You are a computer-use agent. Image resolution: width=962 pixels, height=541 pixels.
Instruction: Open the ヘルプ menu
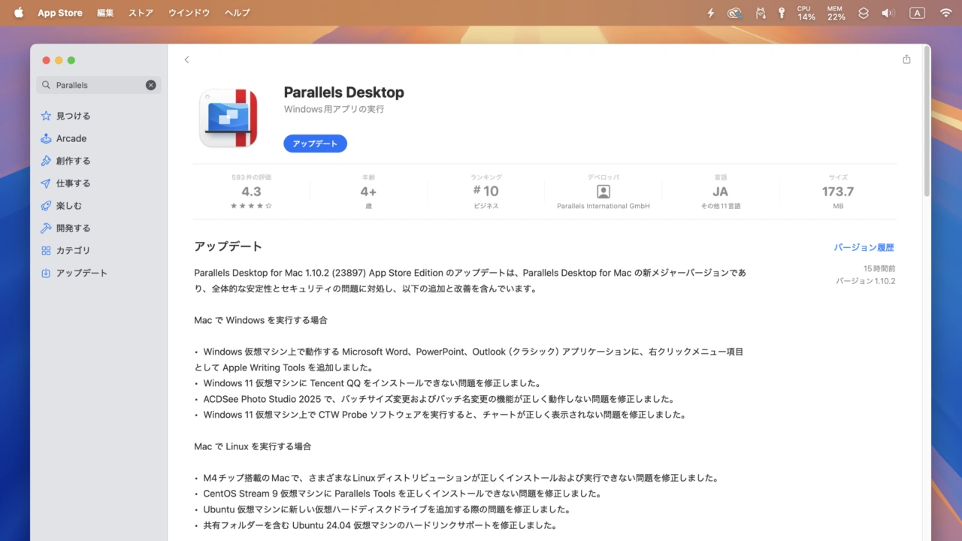pyautogui.click(x=237, y=13)
